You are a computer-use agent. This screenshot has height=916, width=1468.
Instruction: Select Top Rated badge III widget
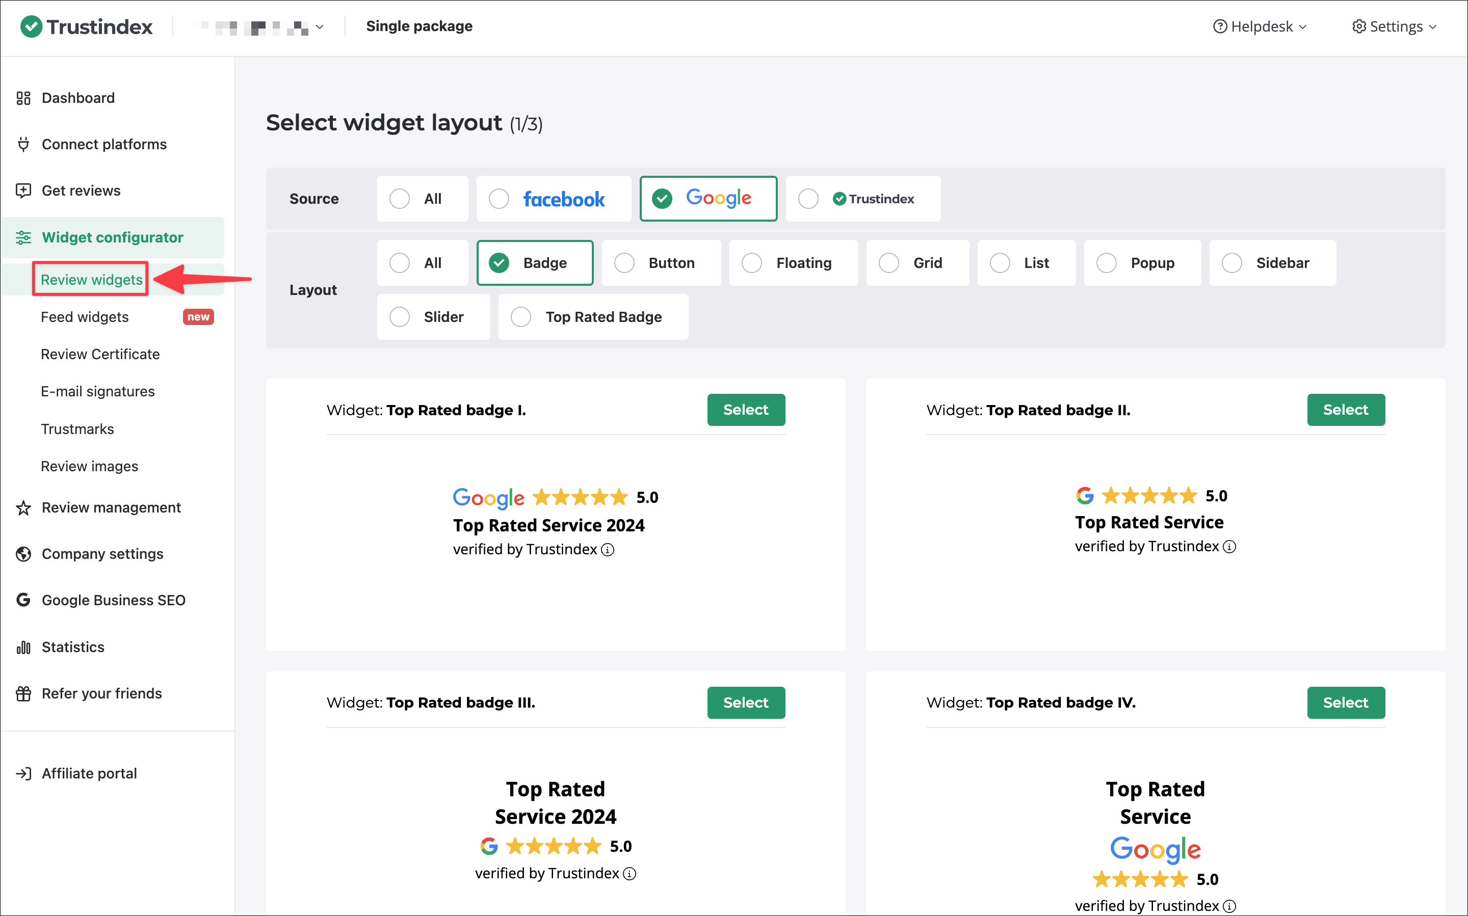coord(746,702)
